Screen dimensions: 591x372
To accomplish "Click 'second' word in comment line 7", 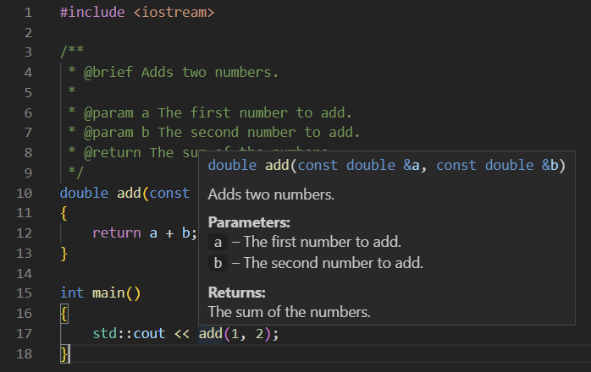I will click(214, 133).
